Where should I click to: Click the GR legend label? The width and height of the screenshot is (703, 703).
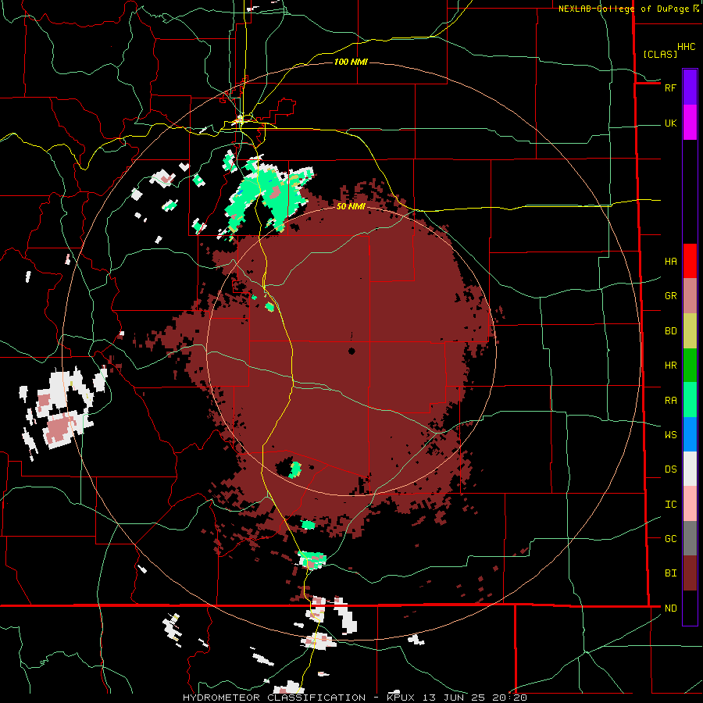tap(670, 296)
